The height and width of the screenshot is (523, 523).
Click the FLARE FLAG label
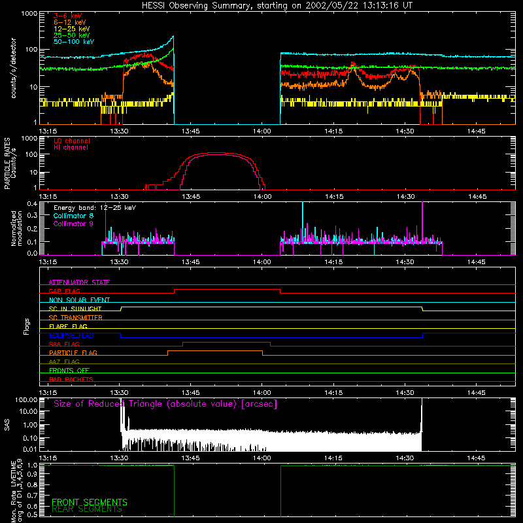pos(68,326)
